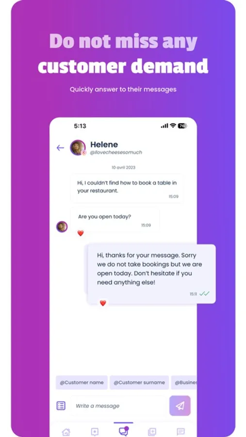Open the star reviews icon in the bottom bar
Viewport: 246px width, 437px height.
pyautogui.click(x=95, y=432)
